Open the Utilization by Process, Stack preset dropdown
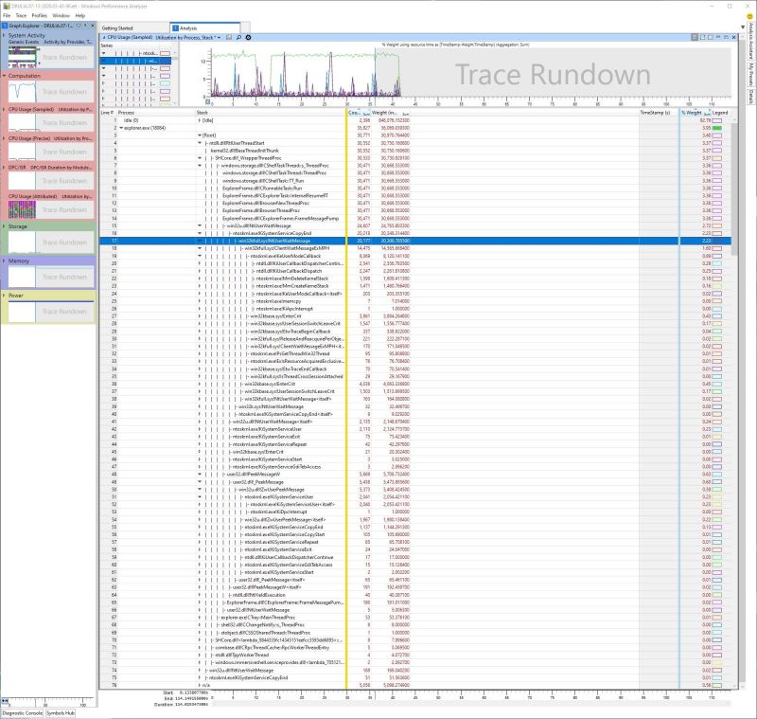Screen dimensions: 757x719 [x=221, y=35]
